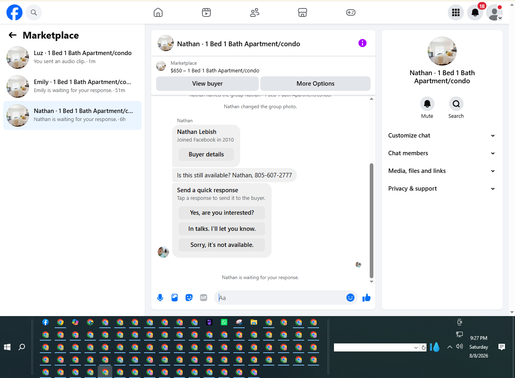Click the $650 listing thumbnail under Marketplace
This screenshot has height=378, width=515.
(x=161, y=66)
